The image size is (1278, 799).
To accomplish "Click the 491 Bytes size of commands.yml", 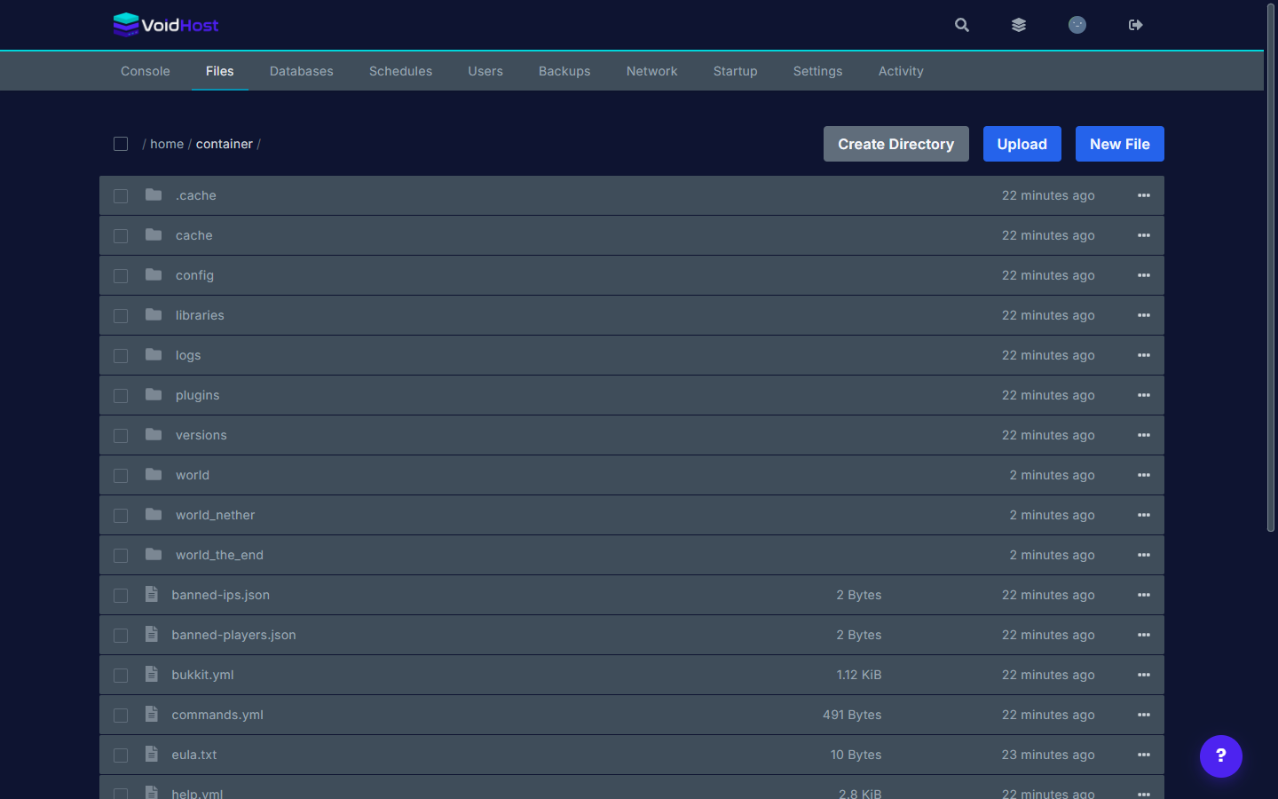I will [x=852, y=715].
